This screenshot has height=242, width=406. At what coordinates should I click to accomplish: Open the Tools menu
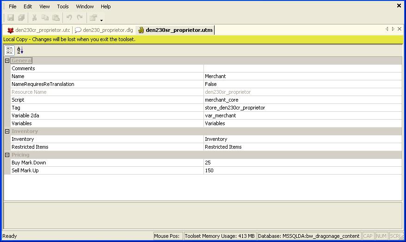point(63,6)
